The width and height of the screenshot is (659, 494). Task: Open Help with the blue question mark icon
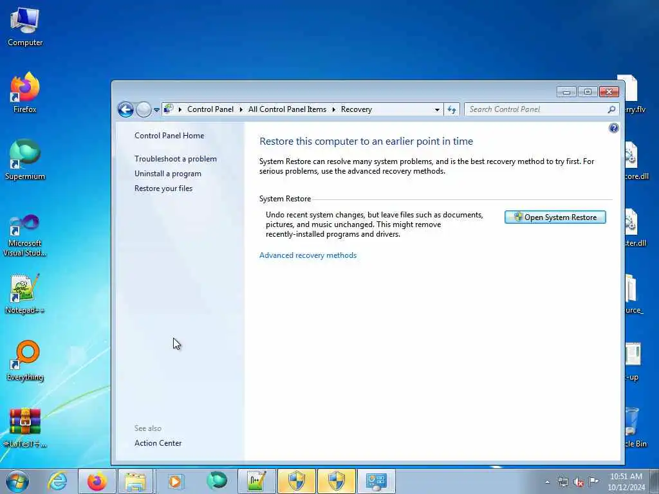pyautogui.click(x=613, y=128)
